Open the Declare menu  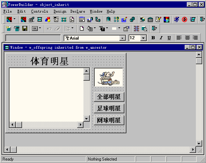(78, 12)
